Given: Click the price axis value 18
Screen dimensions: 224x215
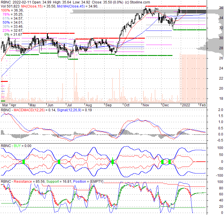Looking at the screenshot, I should click(221, 99).
